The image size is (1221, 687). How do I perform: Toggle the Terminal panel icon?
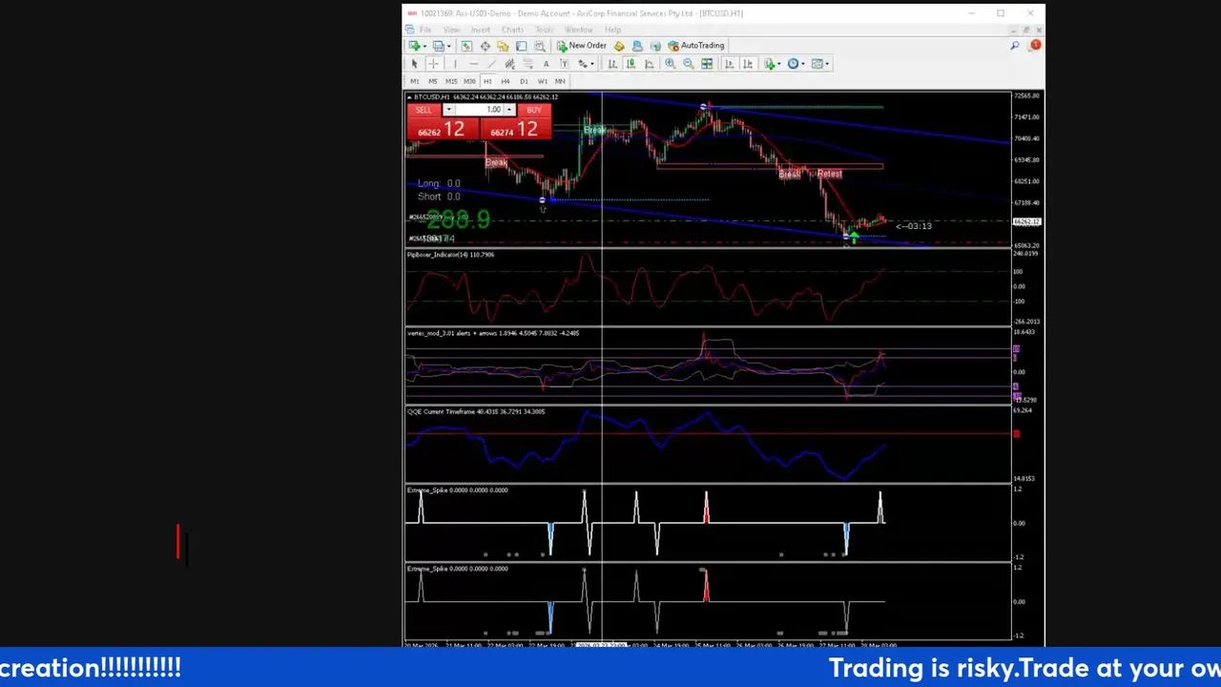point(521,46)
